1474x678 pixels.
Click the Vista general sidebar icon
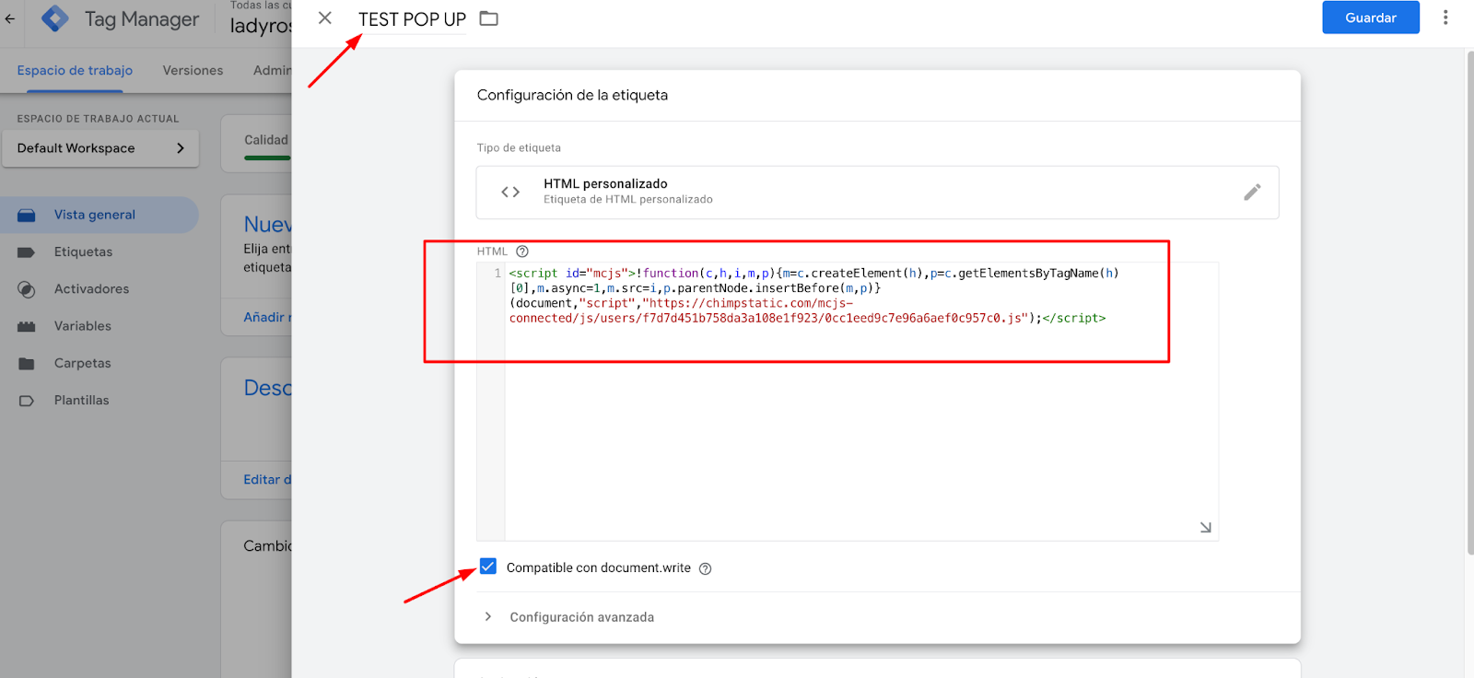pos(27,215)
